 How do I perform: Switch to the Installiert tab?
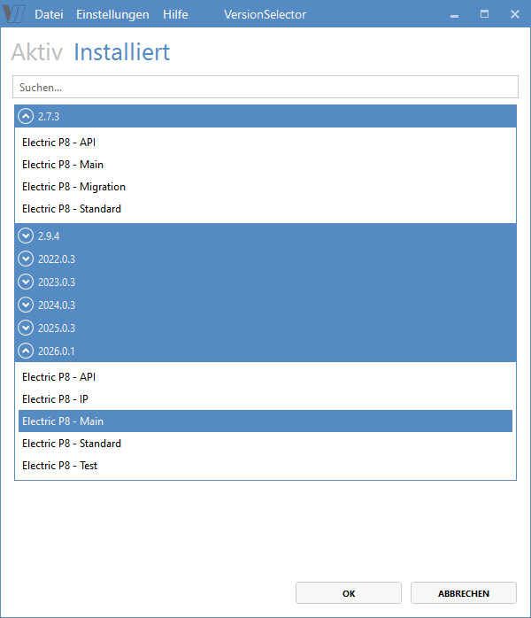click(121, 52)
